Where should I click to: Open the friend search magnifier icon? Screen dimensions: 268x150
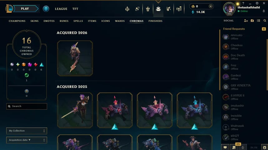coord(265,21)
